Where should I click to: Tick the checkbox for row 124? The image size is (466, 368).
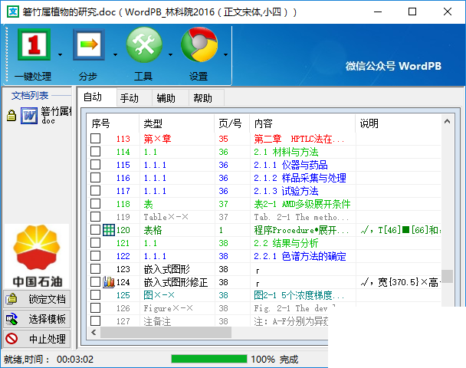(x=95, y=282)
